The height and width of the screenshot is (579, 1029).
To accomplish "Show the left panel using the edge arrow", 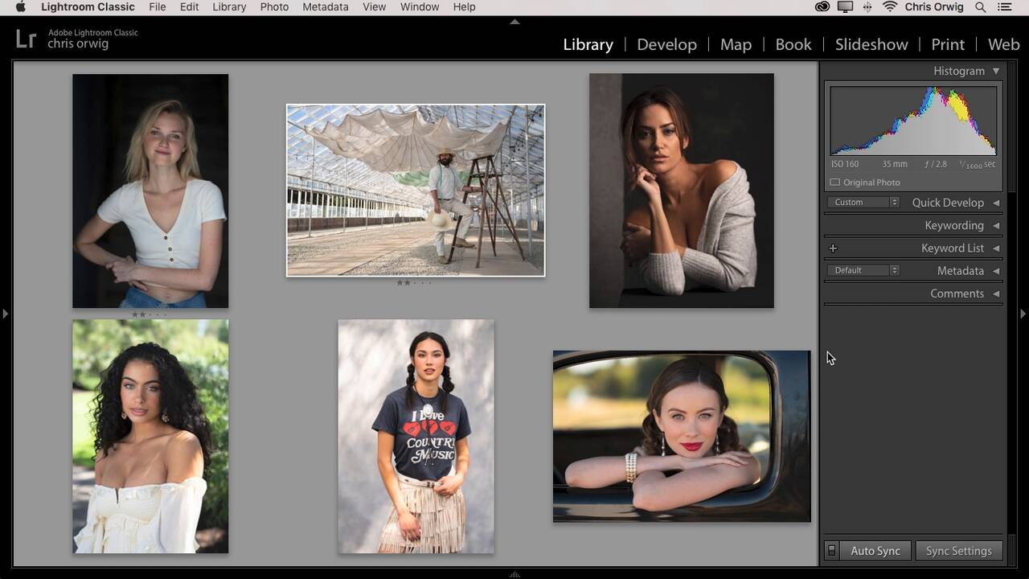I will pyautogui.click(x=5, y=314).
